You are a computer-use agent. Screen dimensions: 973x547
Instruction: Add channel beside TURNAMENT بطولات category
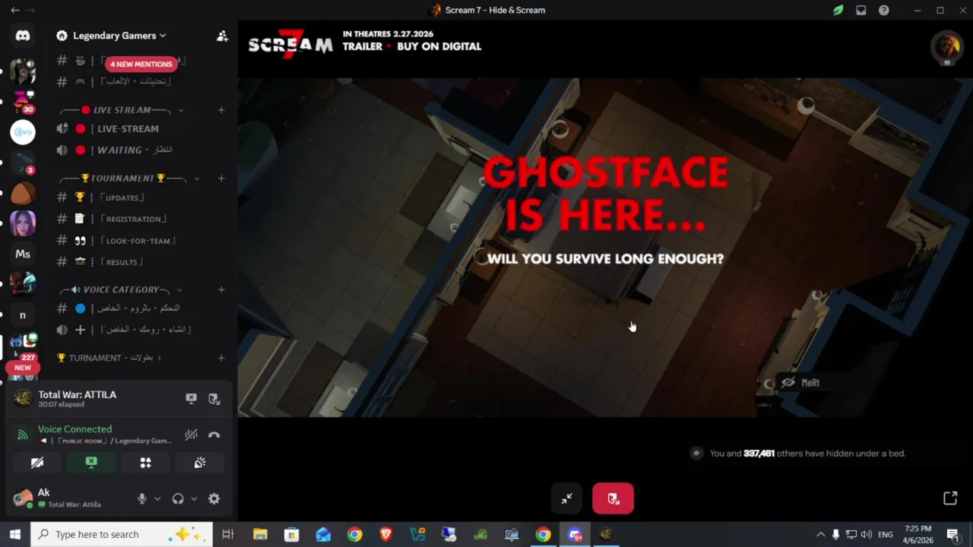(x=221, y=358)
